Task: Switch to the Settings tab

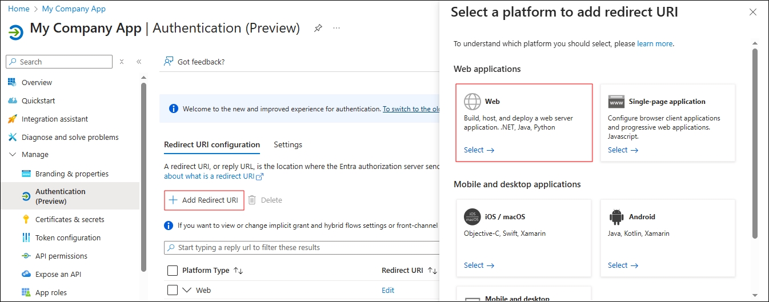Action: 288,144
